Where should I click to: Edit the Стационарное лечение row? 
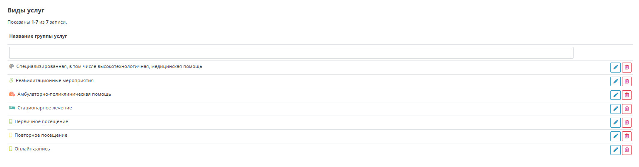tap(615, 109)
